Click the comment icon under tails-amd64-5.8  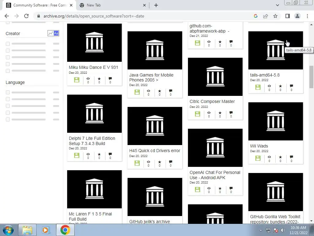[x=291, y=86]
